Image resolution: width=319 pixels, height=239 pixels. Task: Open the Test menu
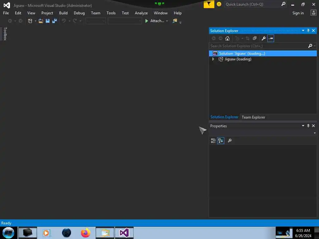point(125,13)
